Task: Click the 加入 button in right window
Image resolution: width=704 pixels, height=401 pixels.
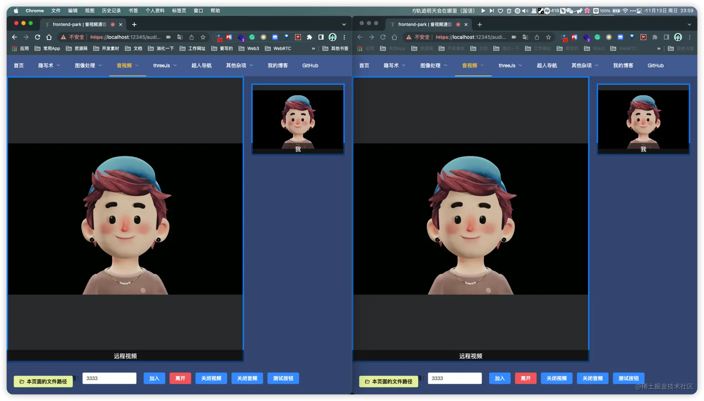Action: click(x=500, y=378)
